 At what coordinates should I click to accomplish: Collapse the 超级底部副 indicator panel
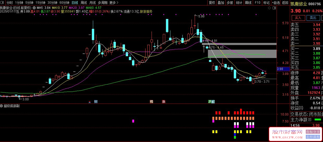(2, 106)
